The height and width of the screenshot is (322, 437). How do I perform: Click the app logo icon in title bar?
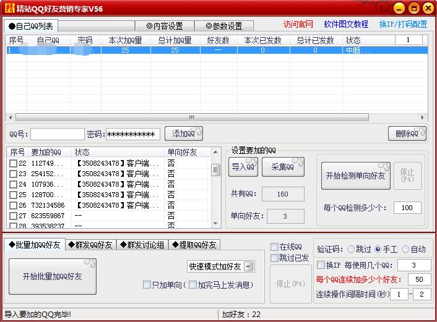coord(9,8)
